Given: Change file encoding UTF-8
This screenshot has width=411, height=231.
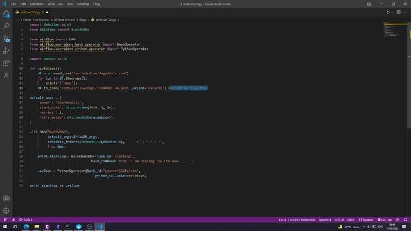Looking at the screenshot, I should pos(339,219).
